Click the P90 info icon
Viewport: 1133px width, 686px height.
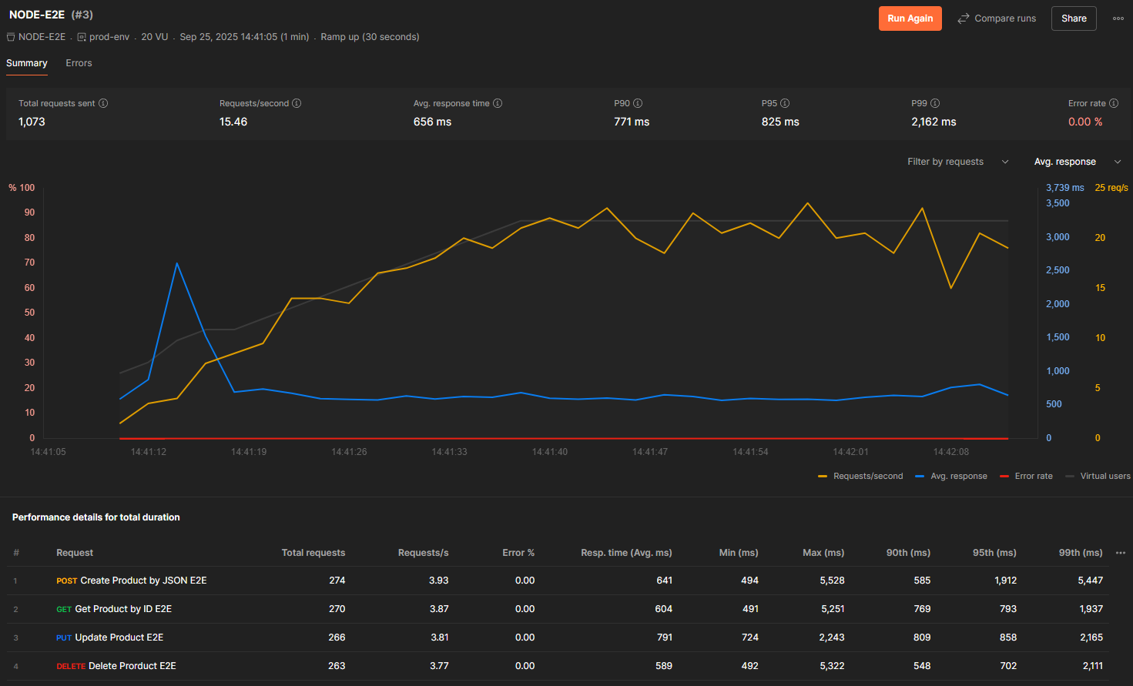(638, 103)
